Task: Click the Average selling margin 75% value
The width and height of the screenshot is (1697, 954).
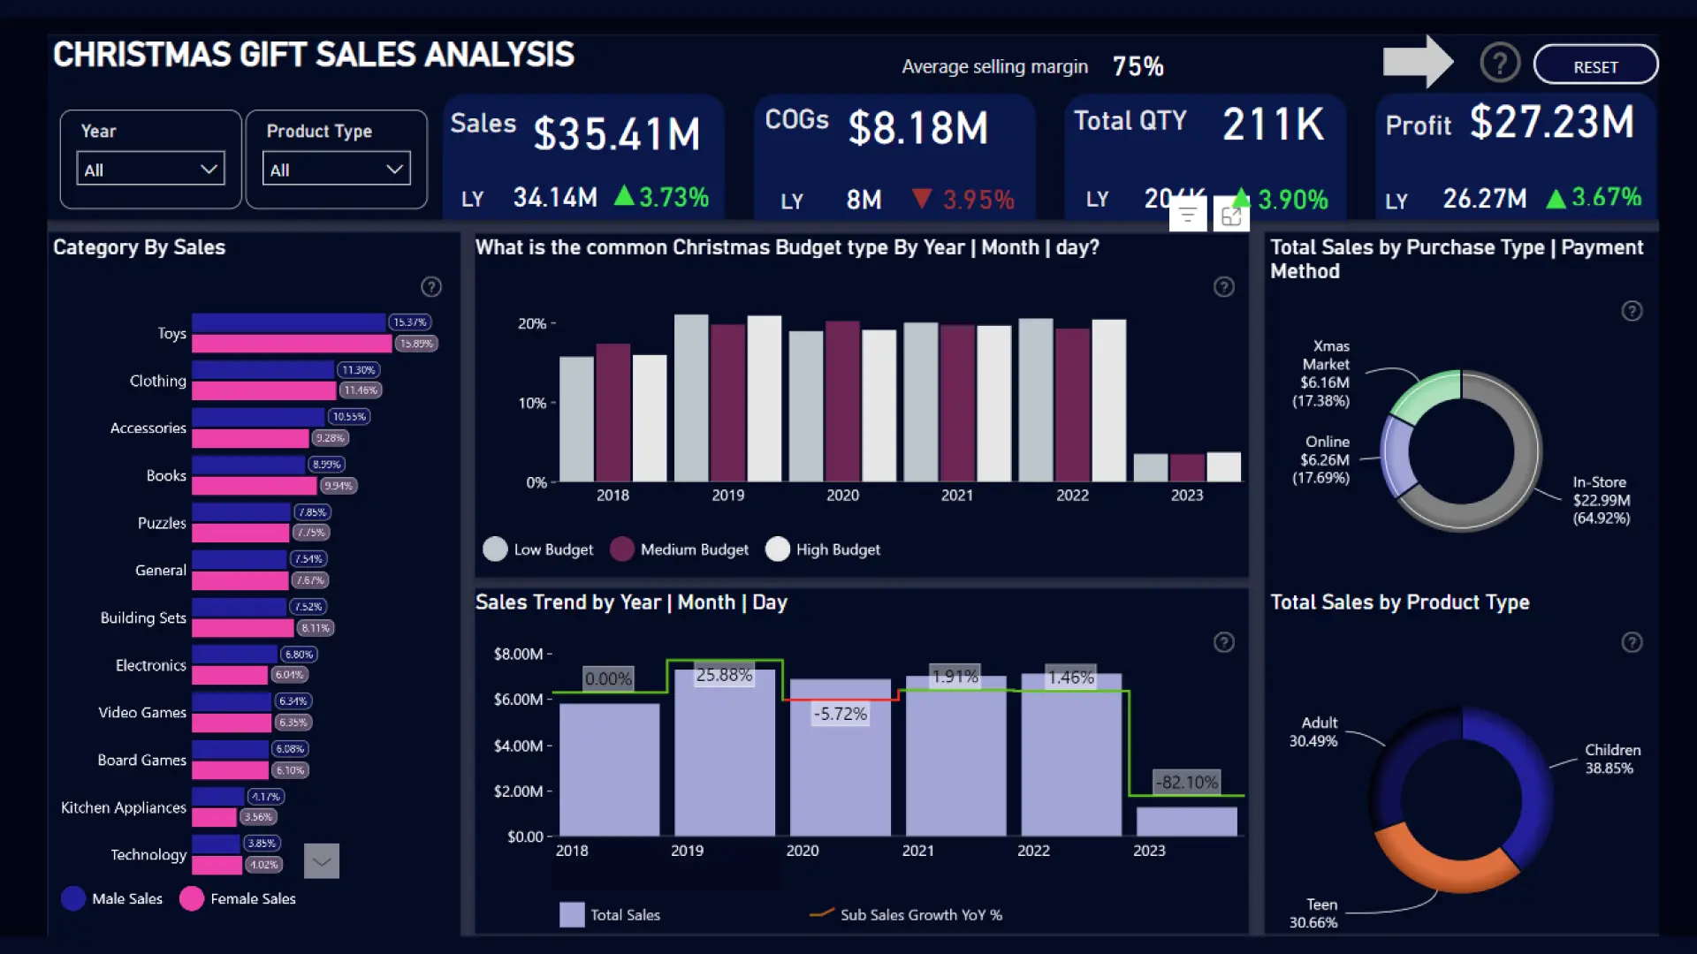Action: click(x=1138, y=66)
